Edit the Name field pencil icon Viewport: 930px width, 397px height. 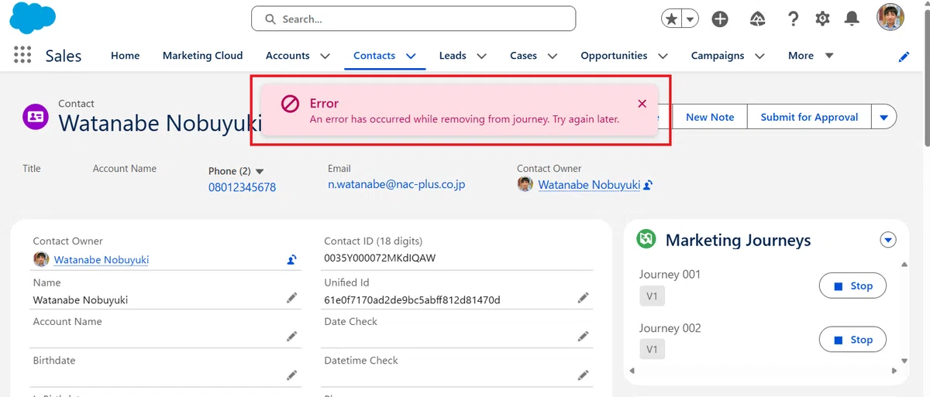[x=291, y=298]
